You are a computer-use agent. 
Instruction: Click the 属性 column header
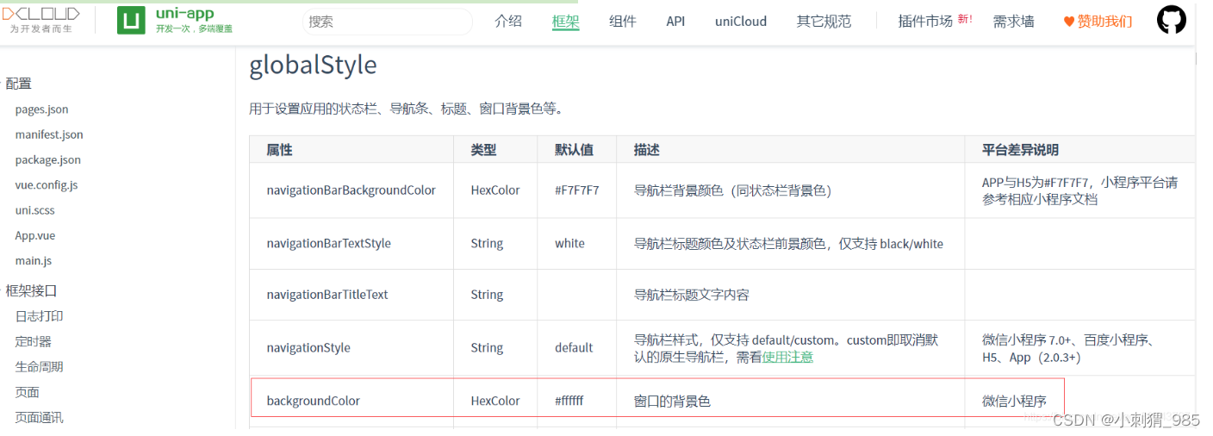[279, 149]
